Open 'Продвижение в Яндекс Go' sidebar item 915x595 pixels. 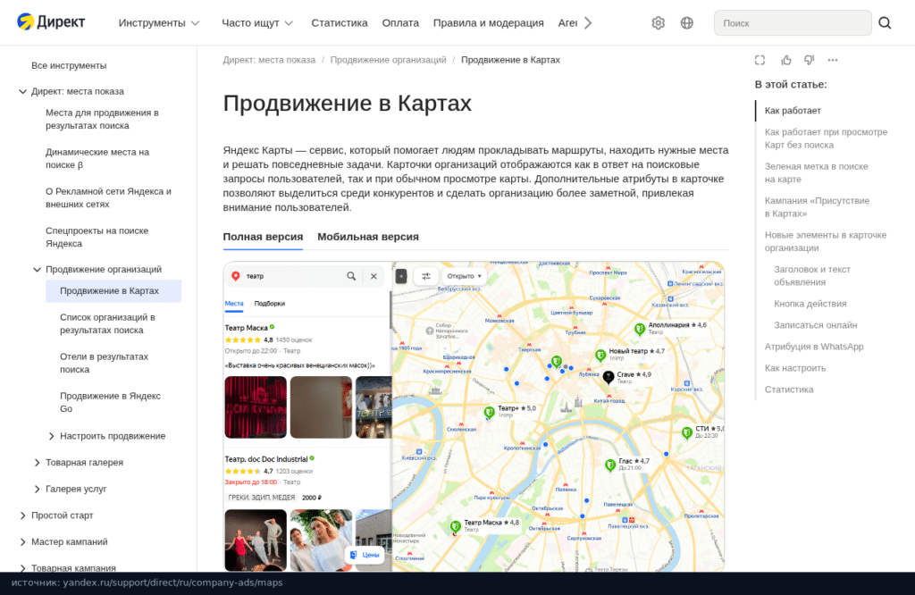pos(110,403)
